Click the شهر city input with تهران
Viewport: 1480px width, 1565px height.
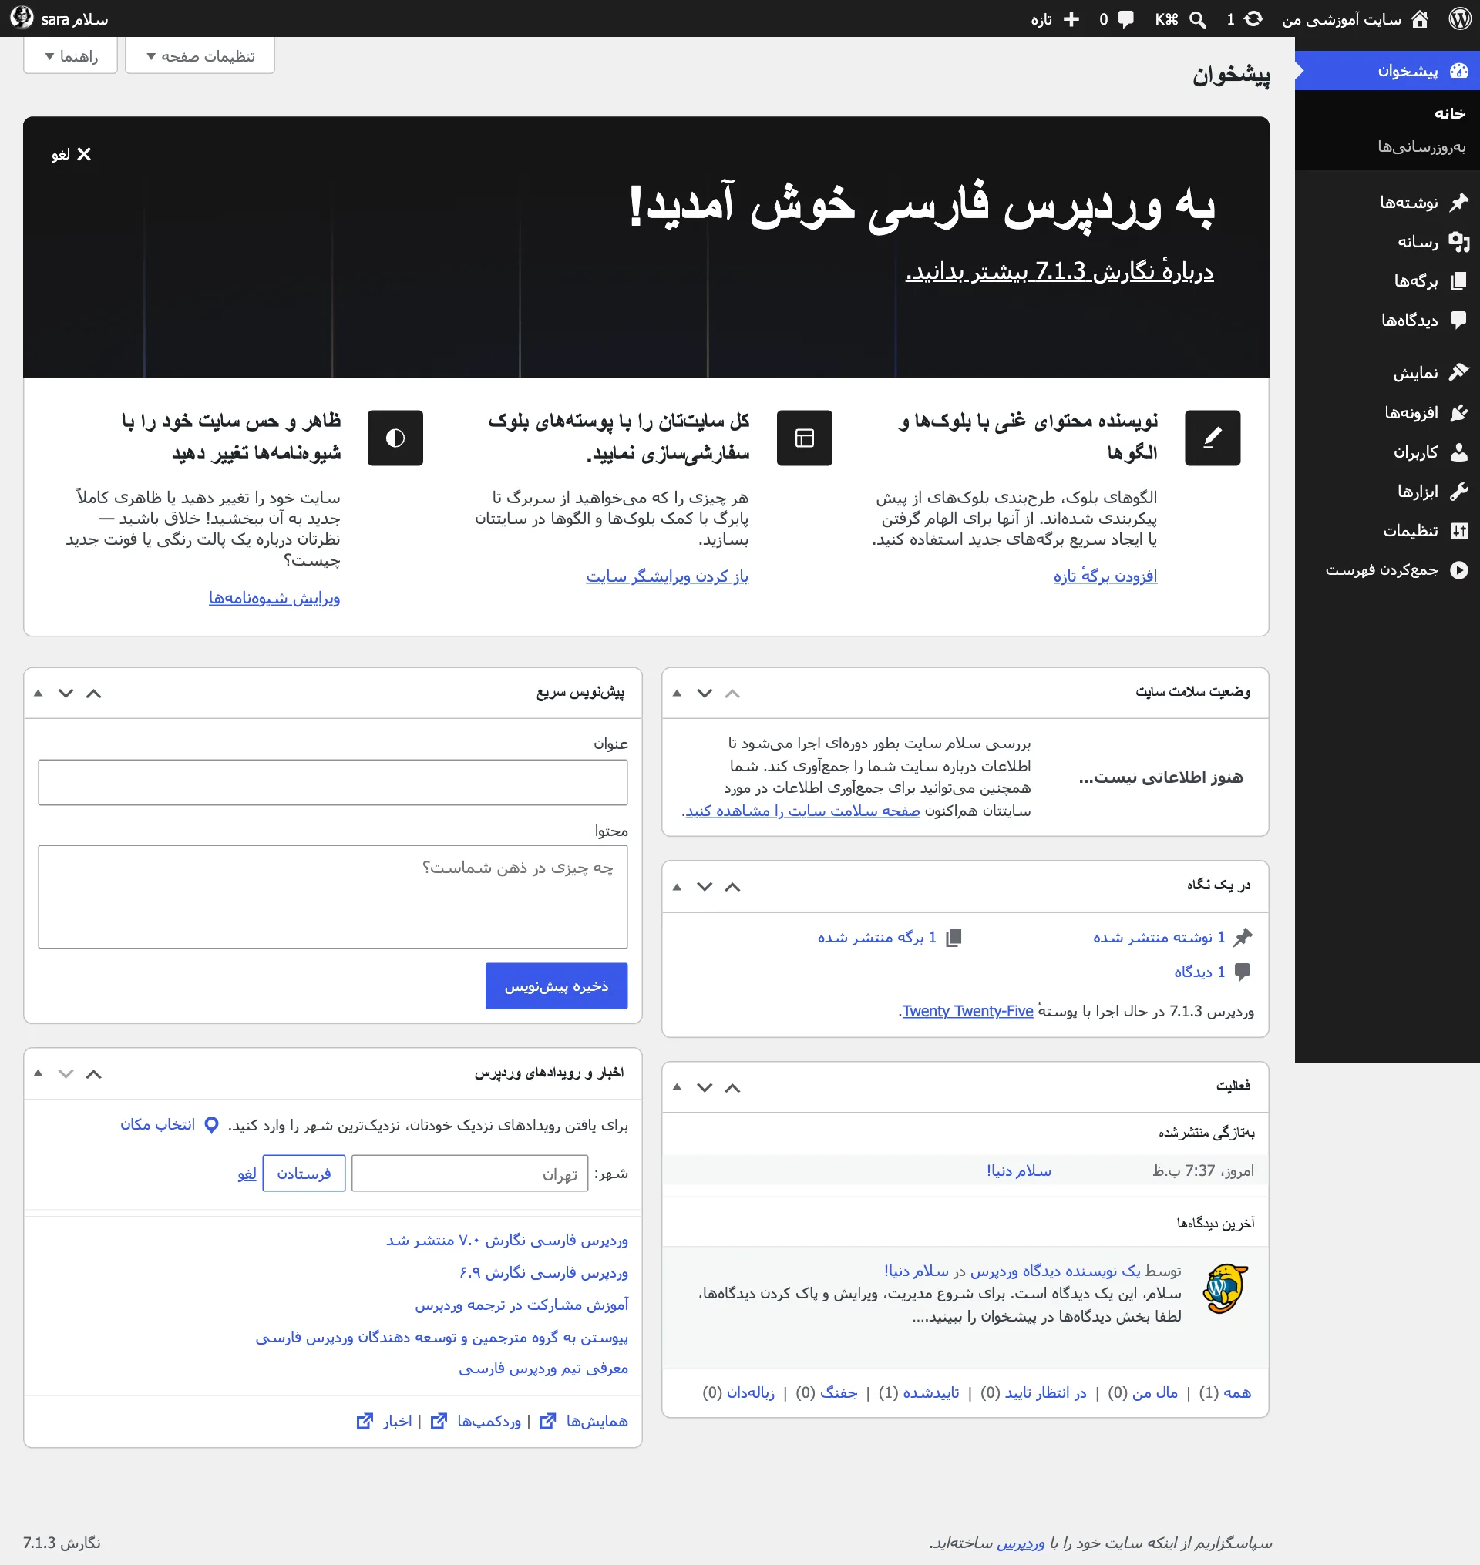469,1174
